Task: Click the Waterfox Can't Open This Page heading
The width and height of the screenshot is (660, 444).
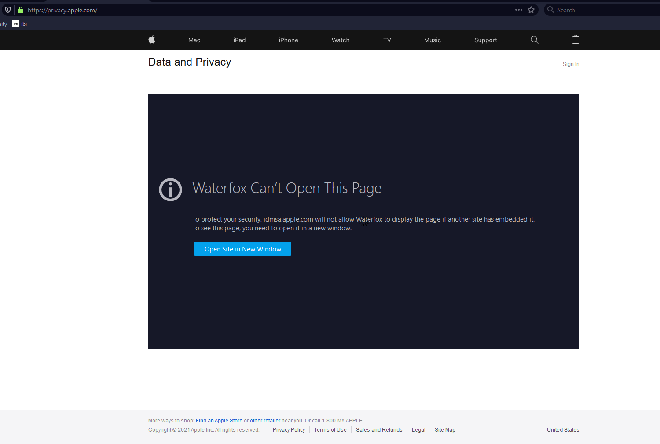Action: [287, 188]
